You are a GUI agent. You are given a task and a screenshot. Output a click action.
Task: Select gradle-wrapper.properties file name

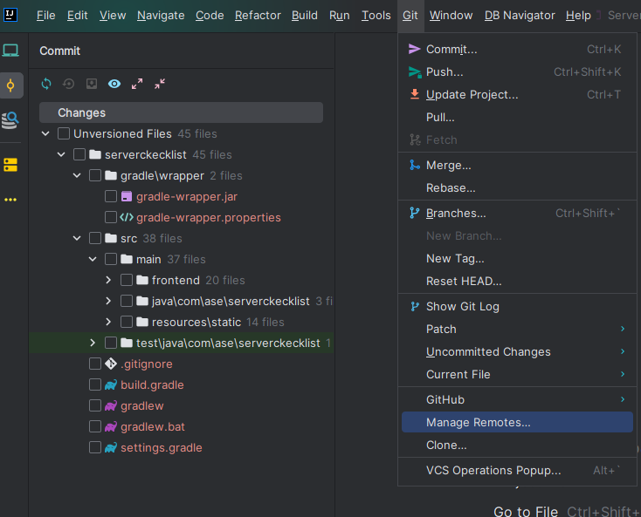point(209,217)
